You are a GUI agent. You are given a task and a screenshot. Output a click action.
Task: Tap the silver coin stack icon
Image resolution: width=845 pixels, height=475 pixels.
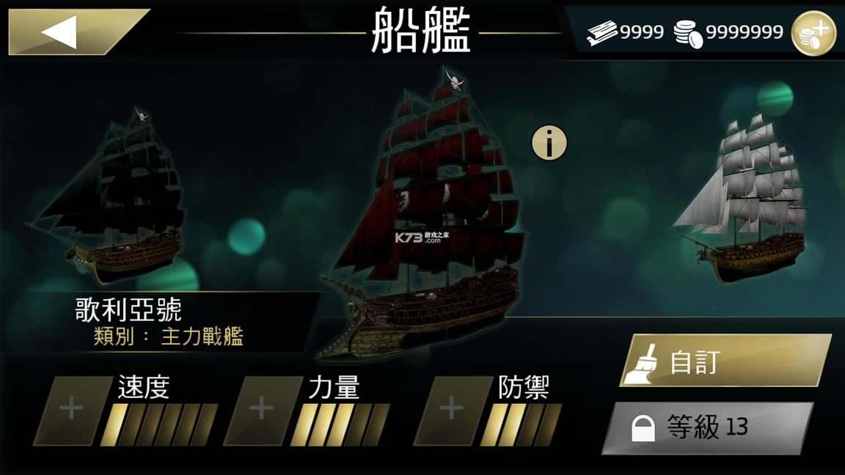pyautogui.click(x=688, y=34)
